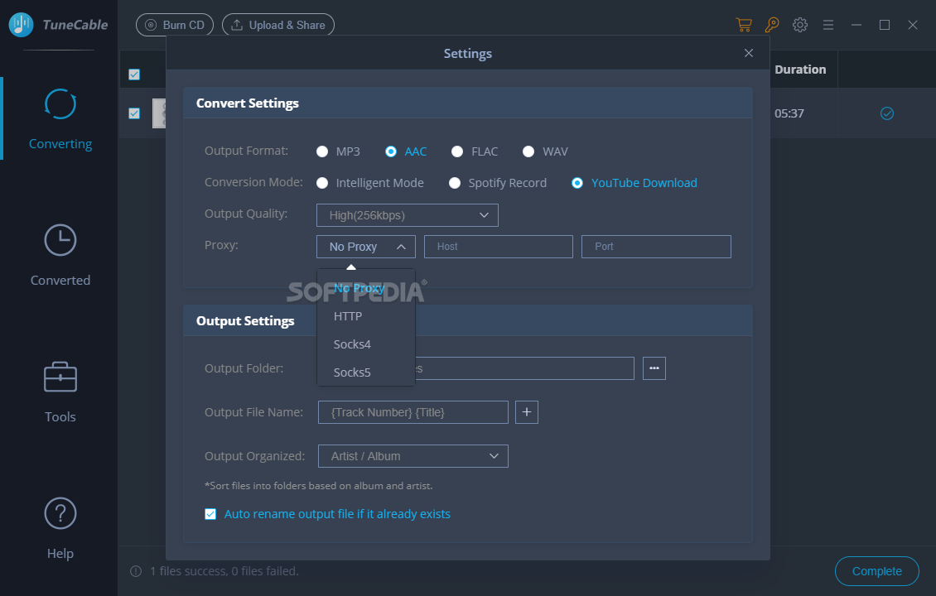
Task: Open the Converted history clock icon
Action: point(60,240)
